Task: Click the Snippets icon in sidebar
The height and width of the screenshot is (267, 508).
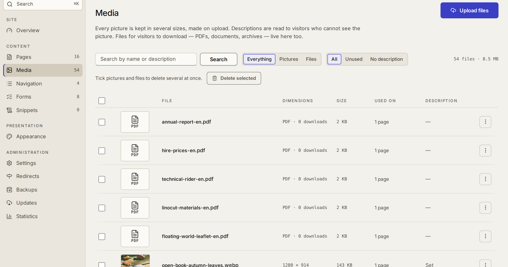Action: 9,110
